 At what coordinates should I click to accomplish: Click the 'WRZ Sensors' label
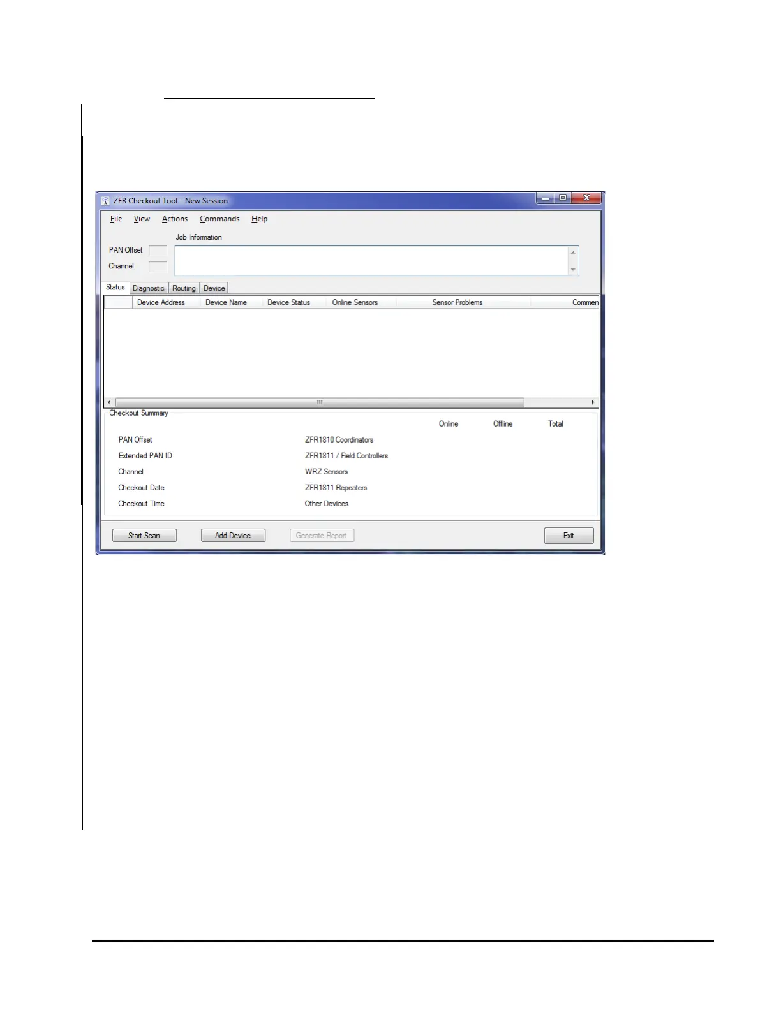[326, 472]
